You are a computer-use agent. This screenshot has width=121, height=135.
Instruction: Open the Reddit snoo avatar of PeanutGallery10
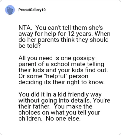[10, 10]
